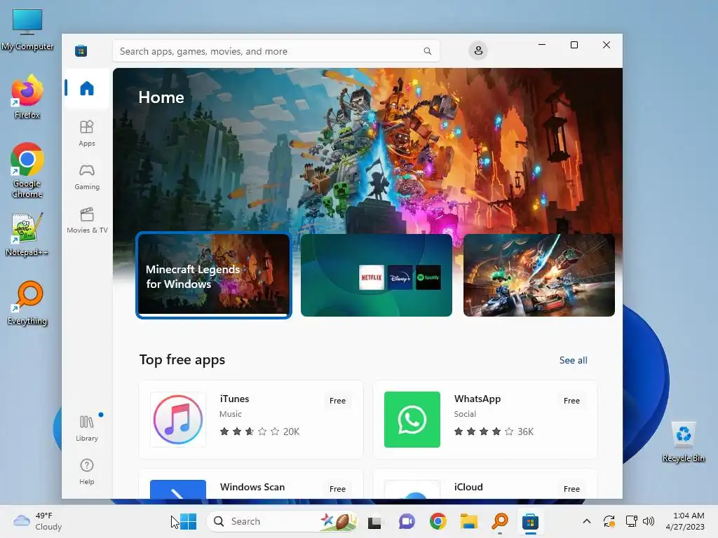
Task: Open Task View on the taskbar
Action: click(374, 521)
